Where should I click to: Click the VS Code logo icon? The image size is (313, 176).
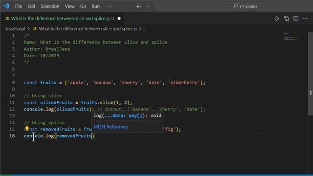coord(6,6)
